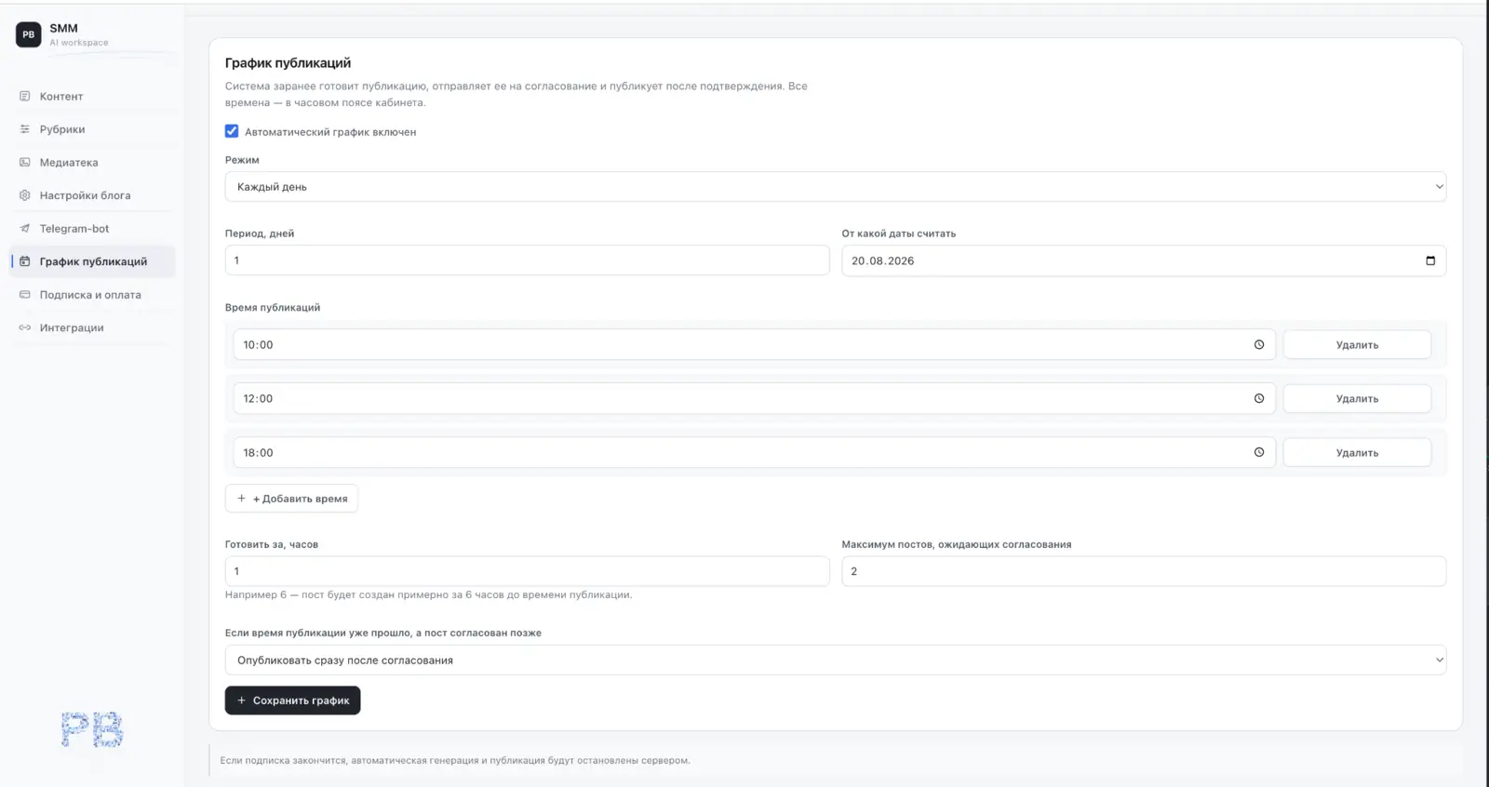Save schedule with Сохранить график

click(292, 700)
